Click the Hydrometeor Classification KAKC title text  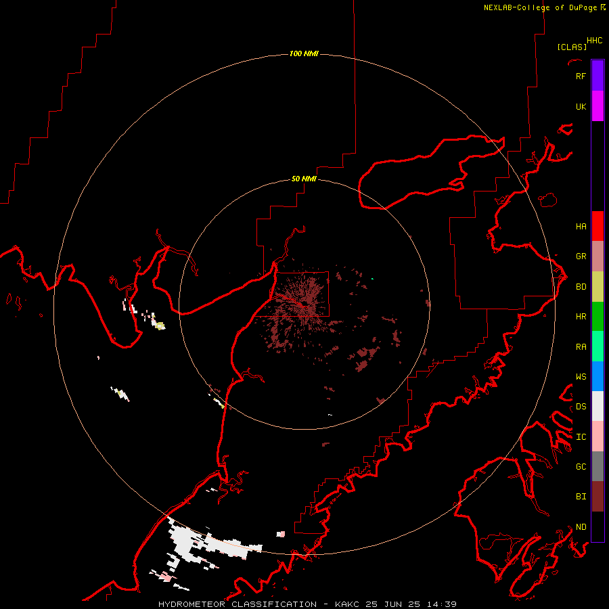pyautogui.click(x=307, y=604)
